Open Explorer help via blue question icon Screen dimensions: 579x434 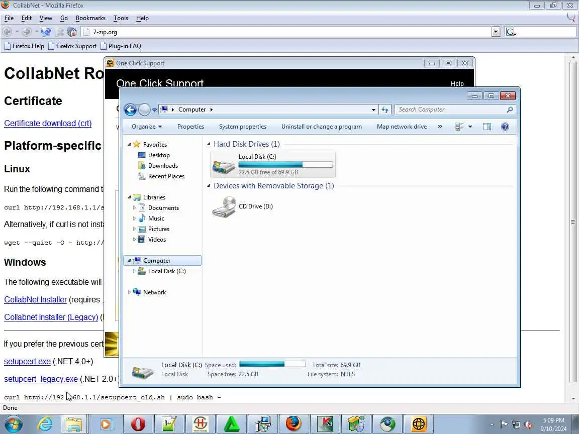tap(505, 127)
